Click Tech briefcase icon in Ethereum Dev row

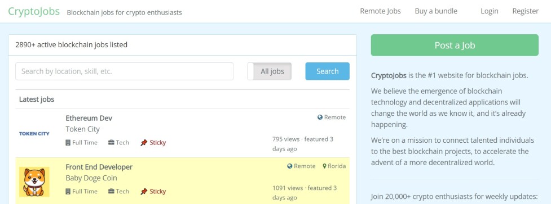(111, 142)
